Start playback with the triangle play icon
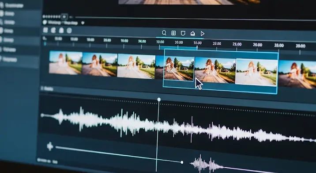Viewport: 316px width, 173px height. click(202, 34)
